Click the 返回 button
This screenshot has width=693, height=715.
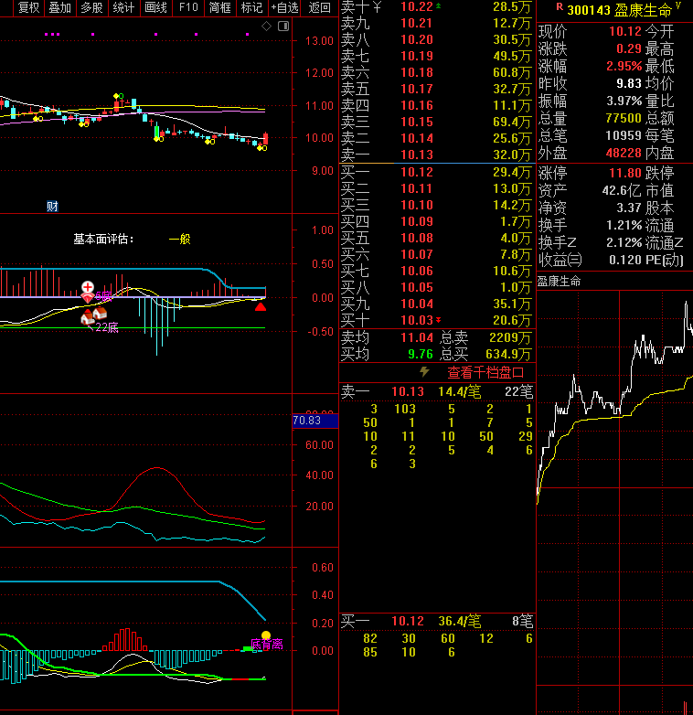[x=320, y=8]
